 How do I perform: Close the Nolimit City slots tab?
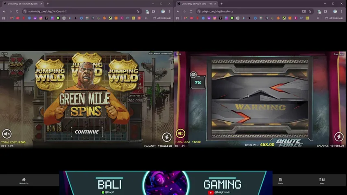click(x=41, y=4)
